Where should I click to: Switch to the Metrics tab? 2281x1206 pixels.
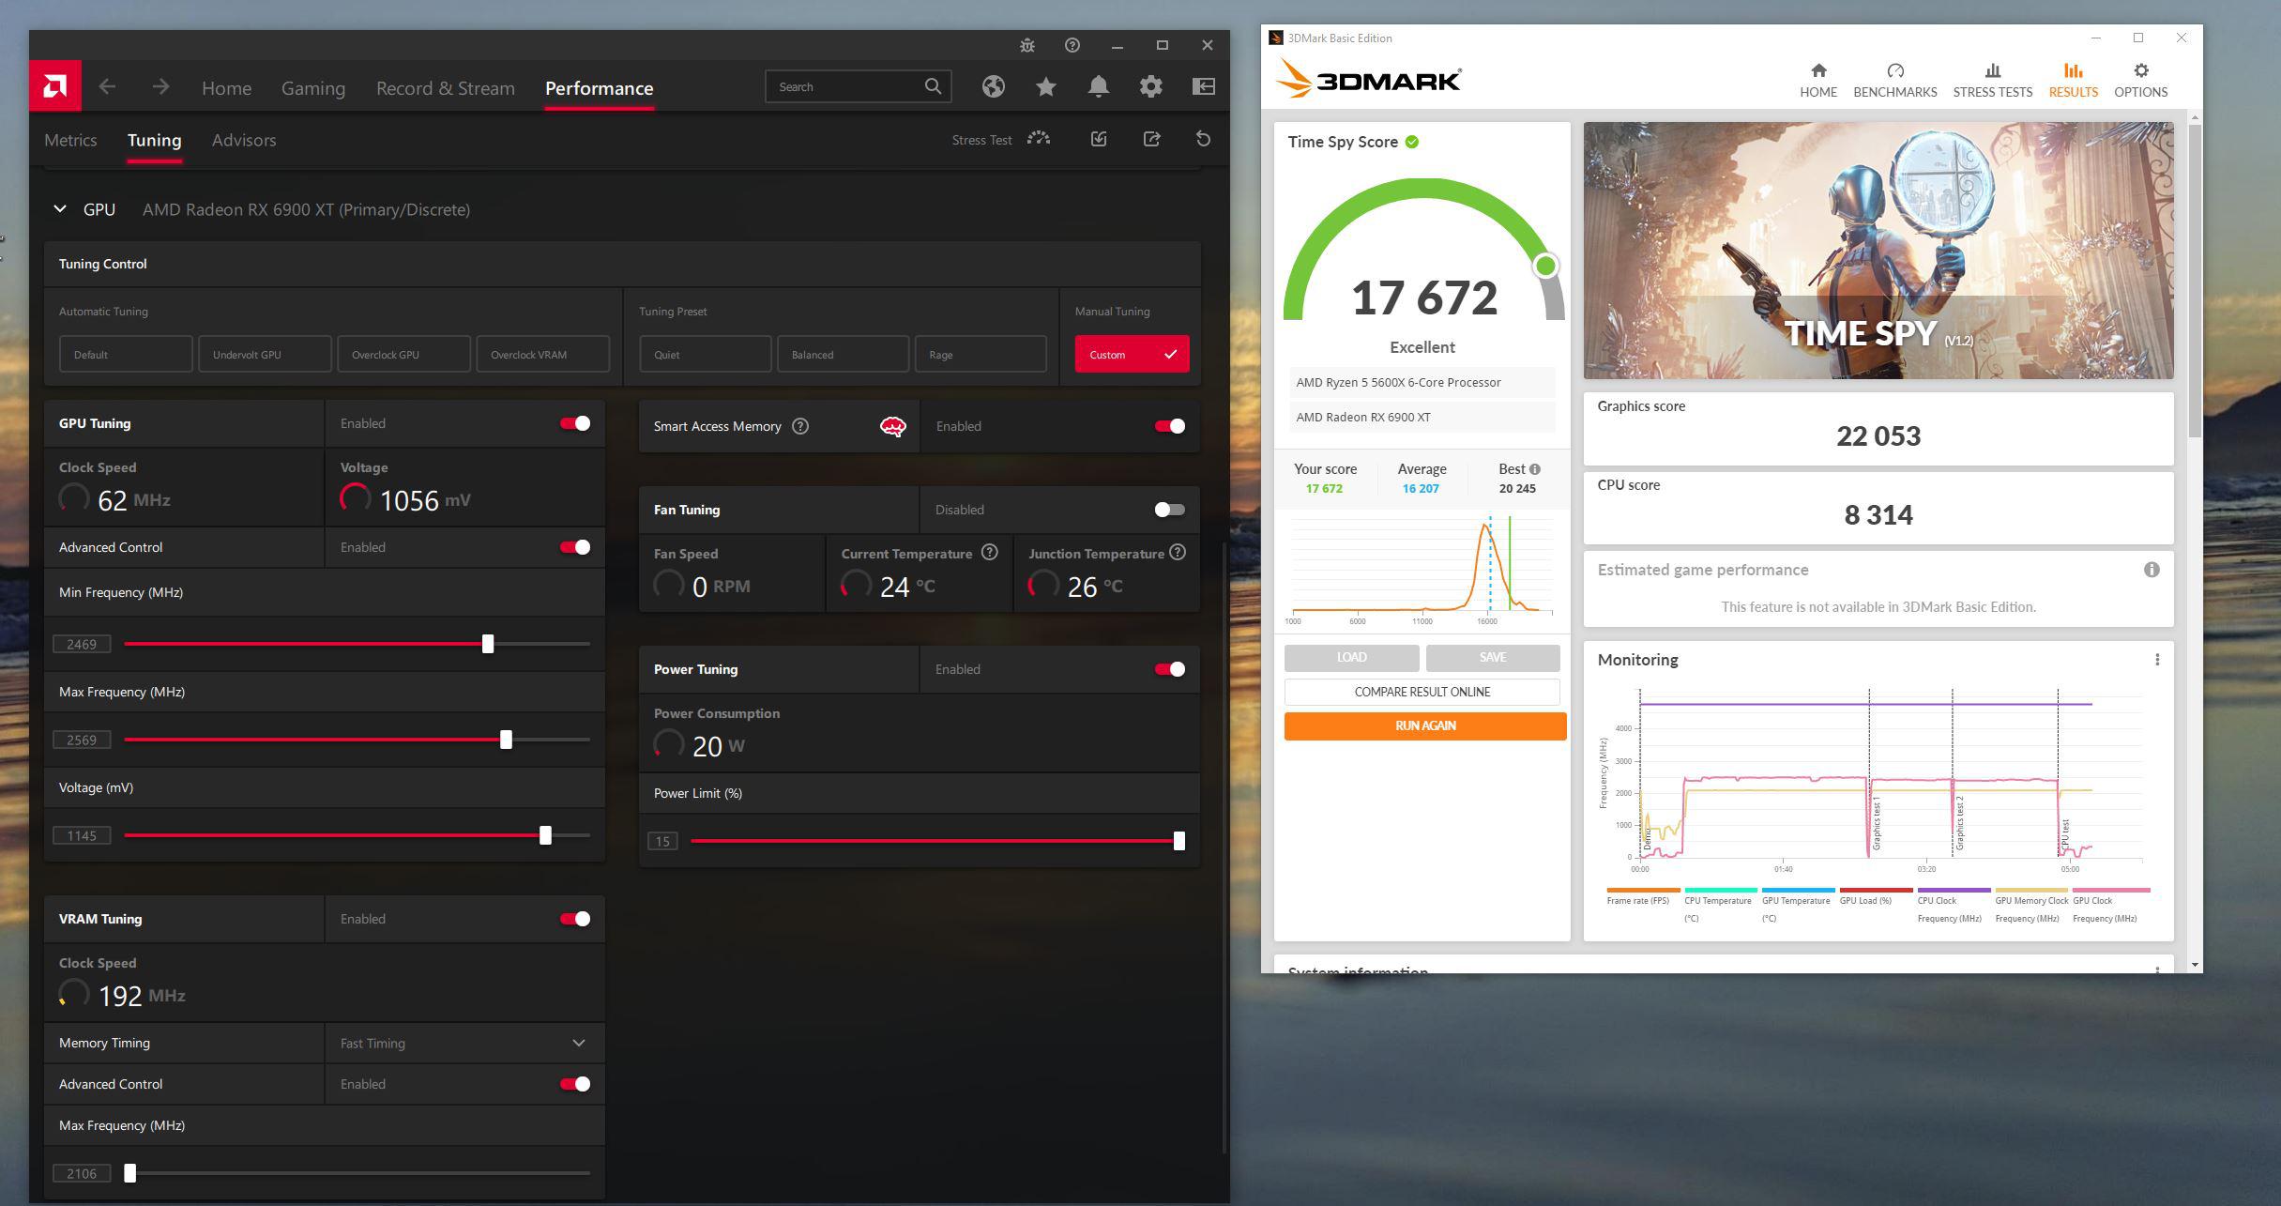70,140
